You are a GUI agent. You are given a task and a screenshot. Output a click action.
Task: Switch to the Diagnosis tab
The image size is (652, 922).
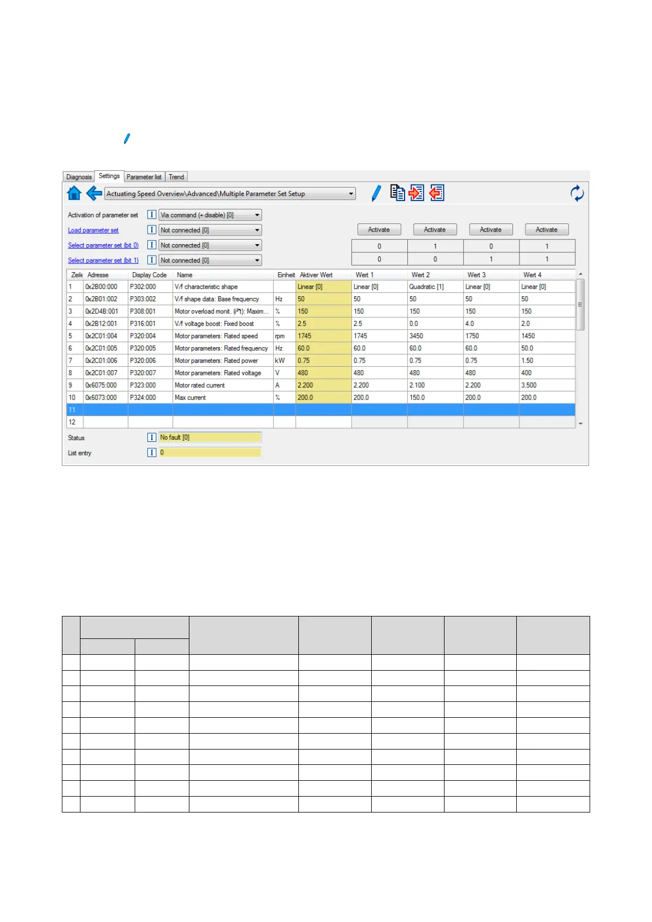tap(79, 177)
